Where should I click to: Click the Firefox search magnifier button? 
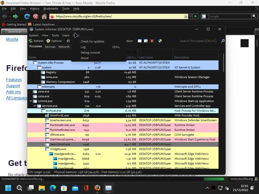pos(254,16)
